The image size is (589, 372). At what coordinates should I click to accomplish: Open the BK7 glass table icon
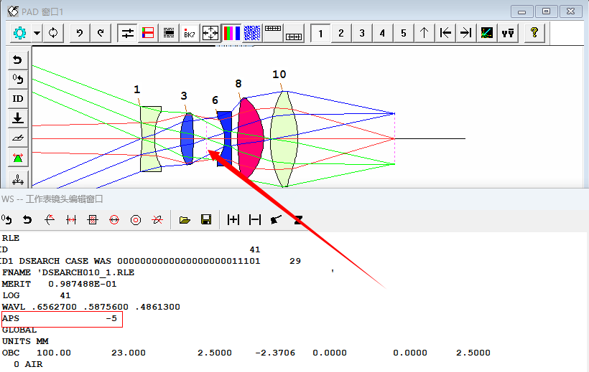tap(190, 33)
